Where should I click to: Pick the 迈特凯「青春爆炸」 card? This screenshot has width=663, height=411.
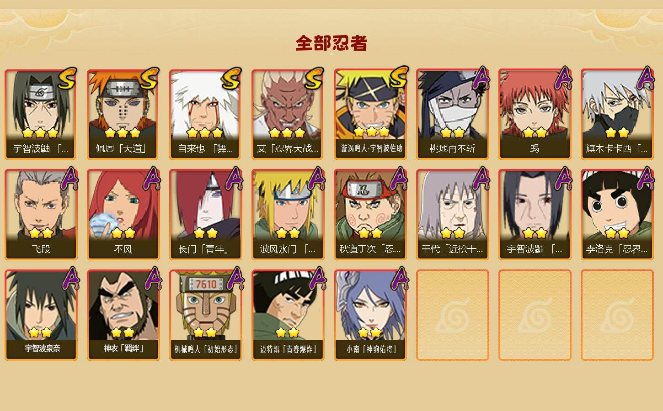288,315
